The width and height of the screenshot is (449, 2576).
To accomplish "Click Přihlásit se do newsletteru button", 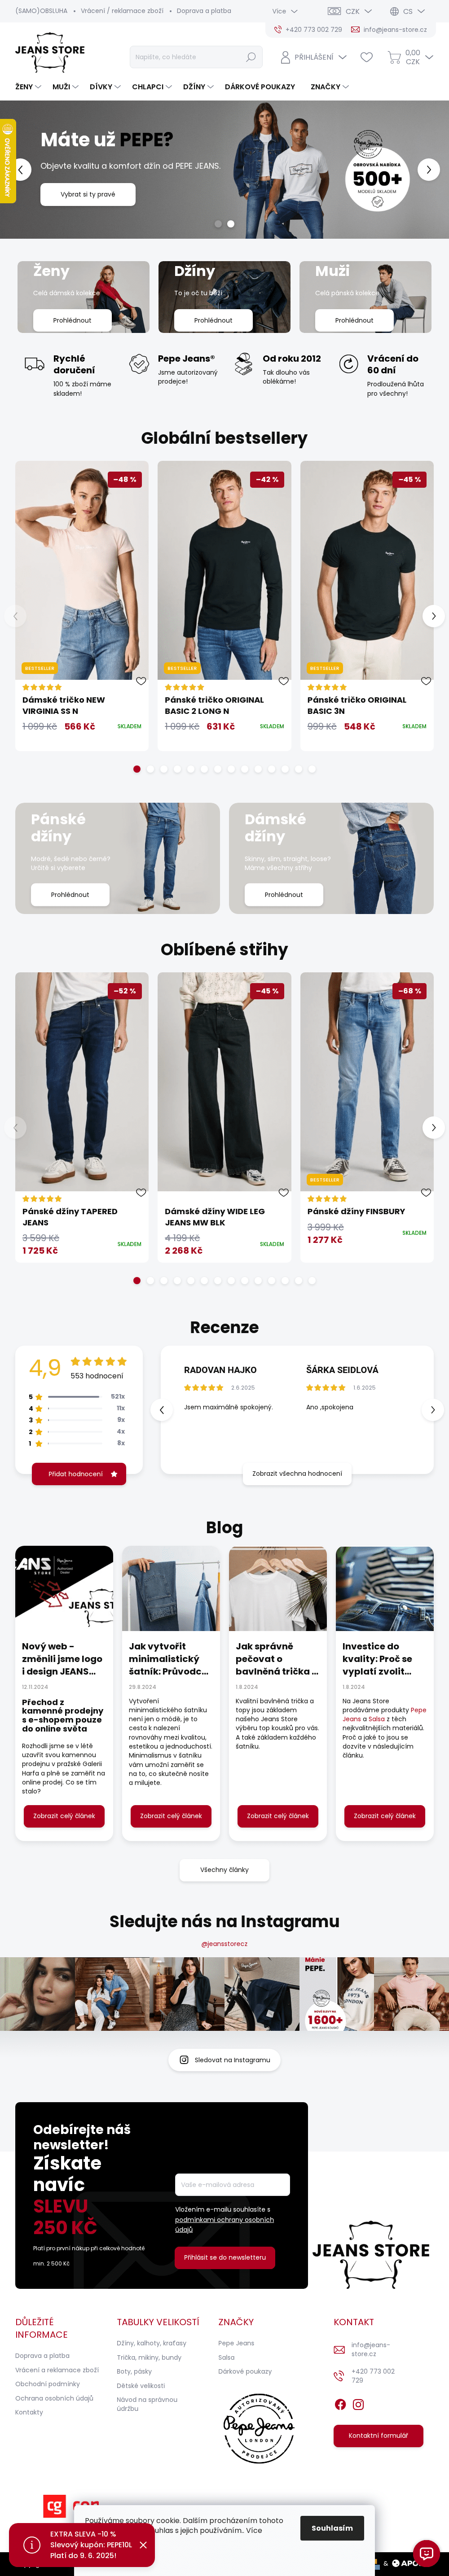I will [x=225, y=2257].
